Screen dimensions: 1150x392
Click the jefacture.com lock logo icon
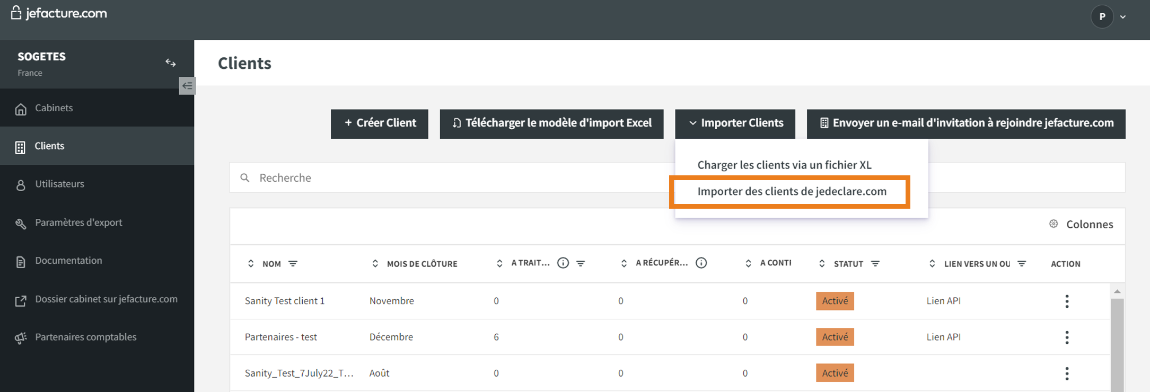pyautogui.click(x=16, y=13)
